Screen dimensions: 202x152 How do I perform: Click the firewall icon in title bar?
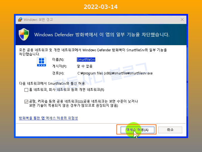pyautogui.click(x=20, y=20)
